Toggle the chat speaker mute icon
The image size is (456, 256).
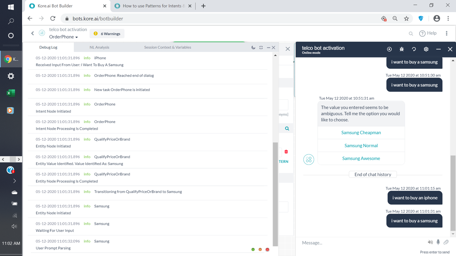[x=430, y=242]
